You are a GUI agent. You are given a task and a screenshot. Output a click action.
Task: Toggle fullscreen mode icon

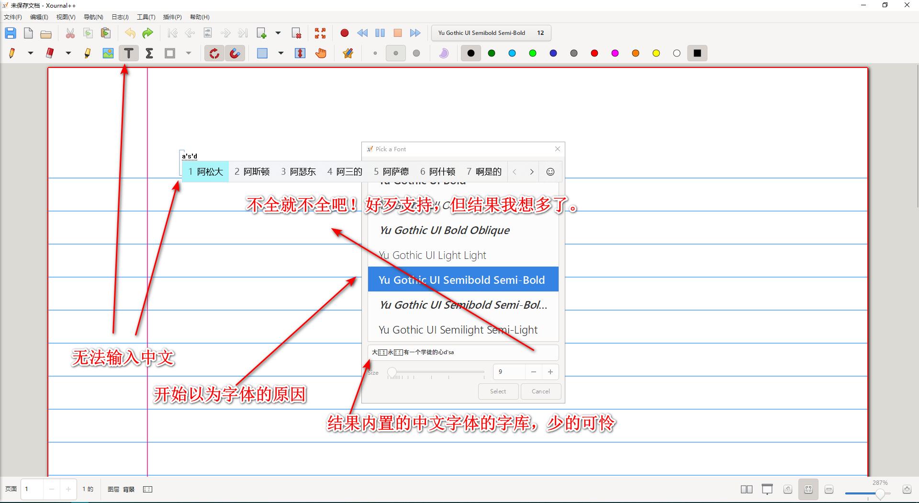(x=320, y=33)
